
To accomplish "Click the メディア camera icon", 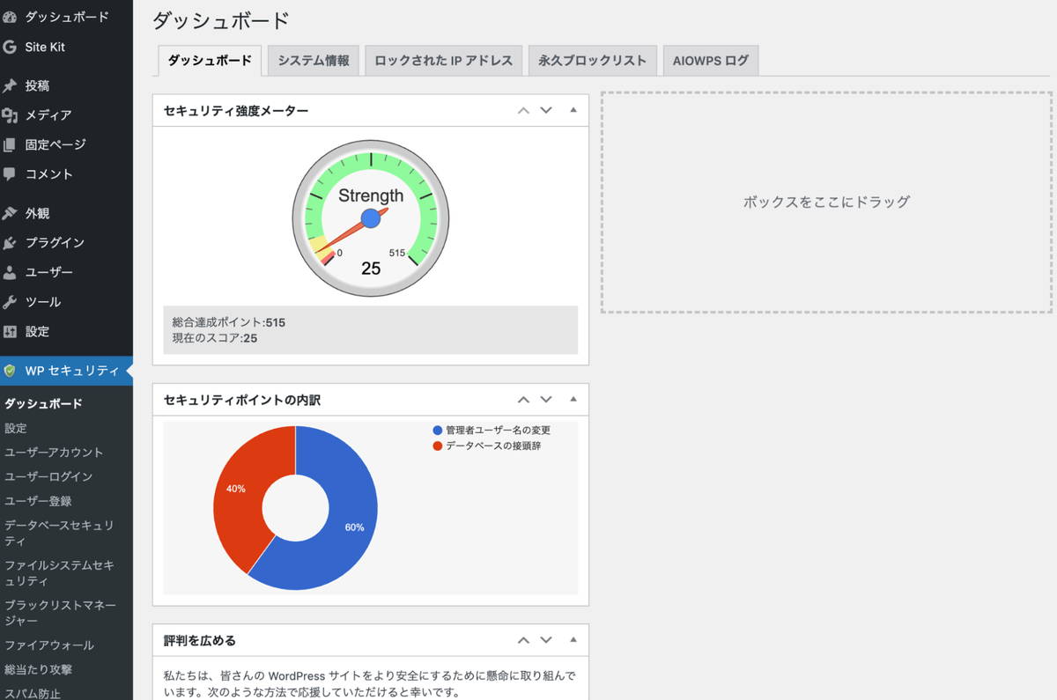I will coord(12,114).
